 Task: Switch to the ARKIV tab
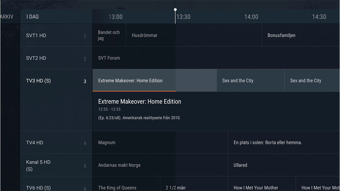[x=7, y=17]
